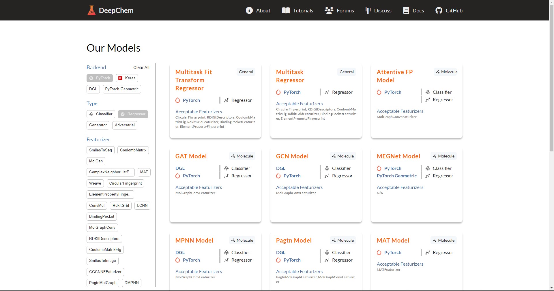Click the DeepChem flask logo
The height and width of the screenshot is (291, 554).
pos(91,10)
